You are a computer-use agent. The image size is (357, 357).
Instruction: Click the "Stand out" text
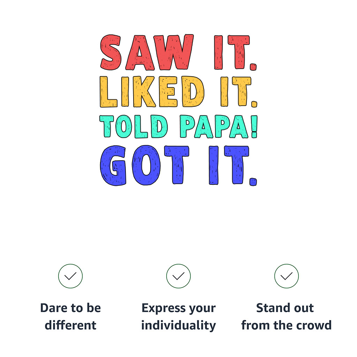285,308
